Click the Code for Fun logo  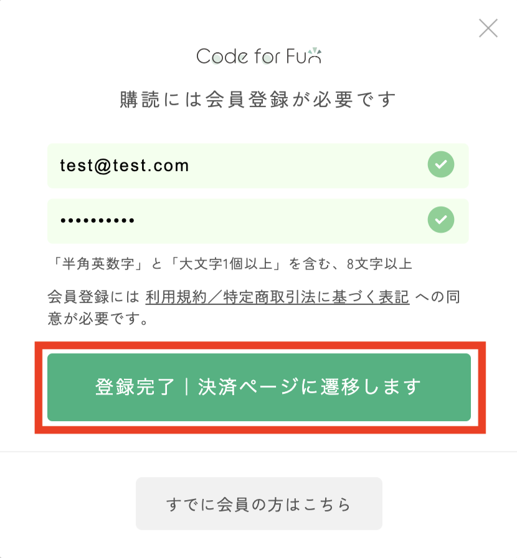click(259, 56)
